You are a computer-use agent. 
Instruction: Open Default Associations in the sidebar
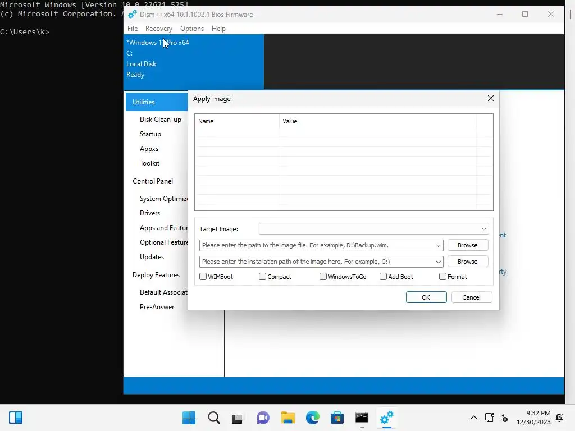coord(163,292)
